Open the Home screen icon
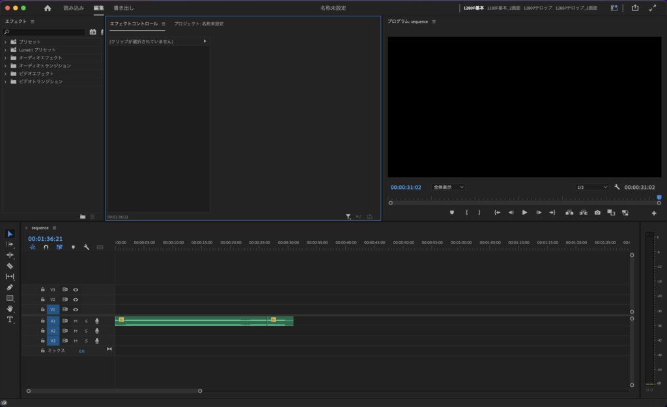This screenshot has height=407, width=667. pos(48,8)
